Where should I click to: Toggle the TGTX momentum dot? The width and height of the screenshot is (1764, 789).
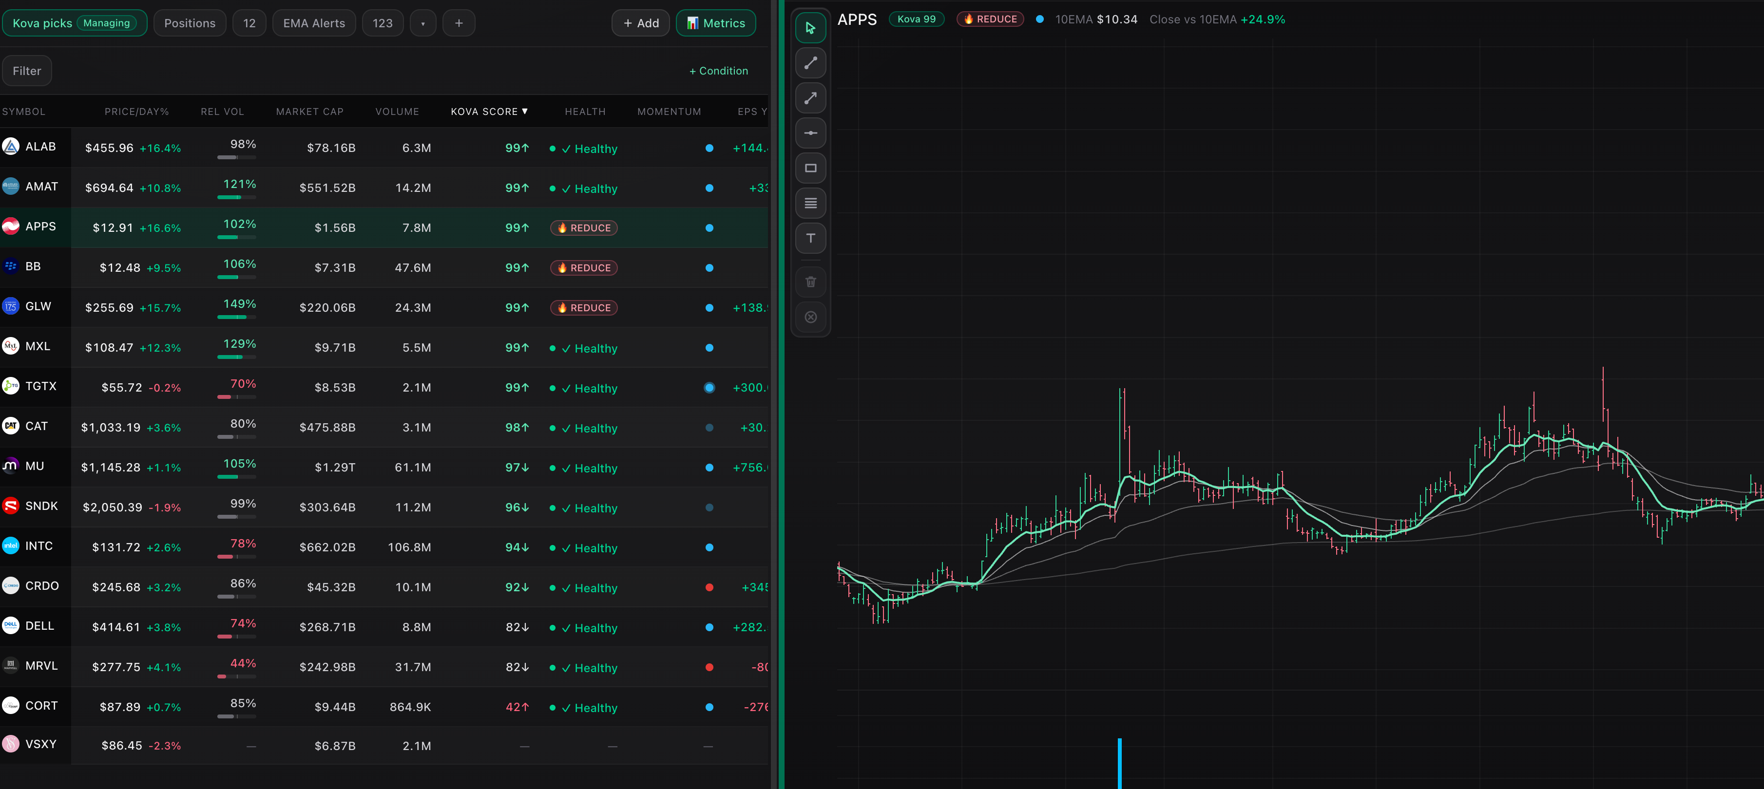[x=709, y=387]
